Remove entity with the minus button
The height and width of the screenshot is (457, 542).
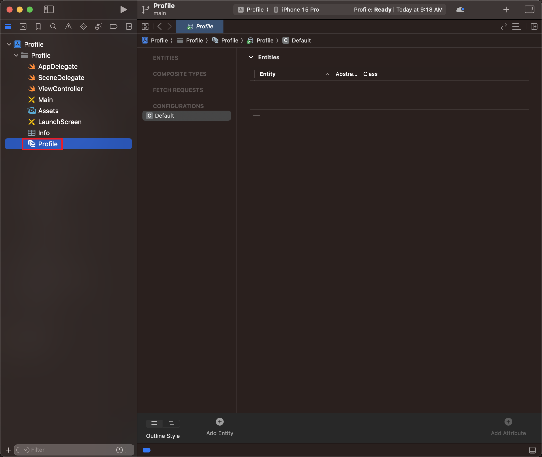coord(256,115)
